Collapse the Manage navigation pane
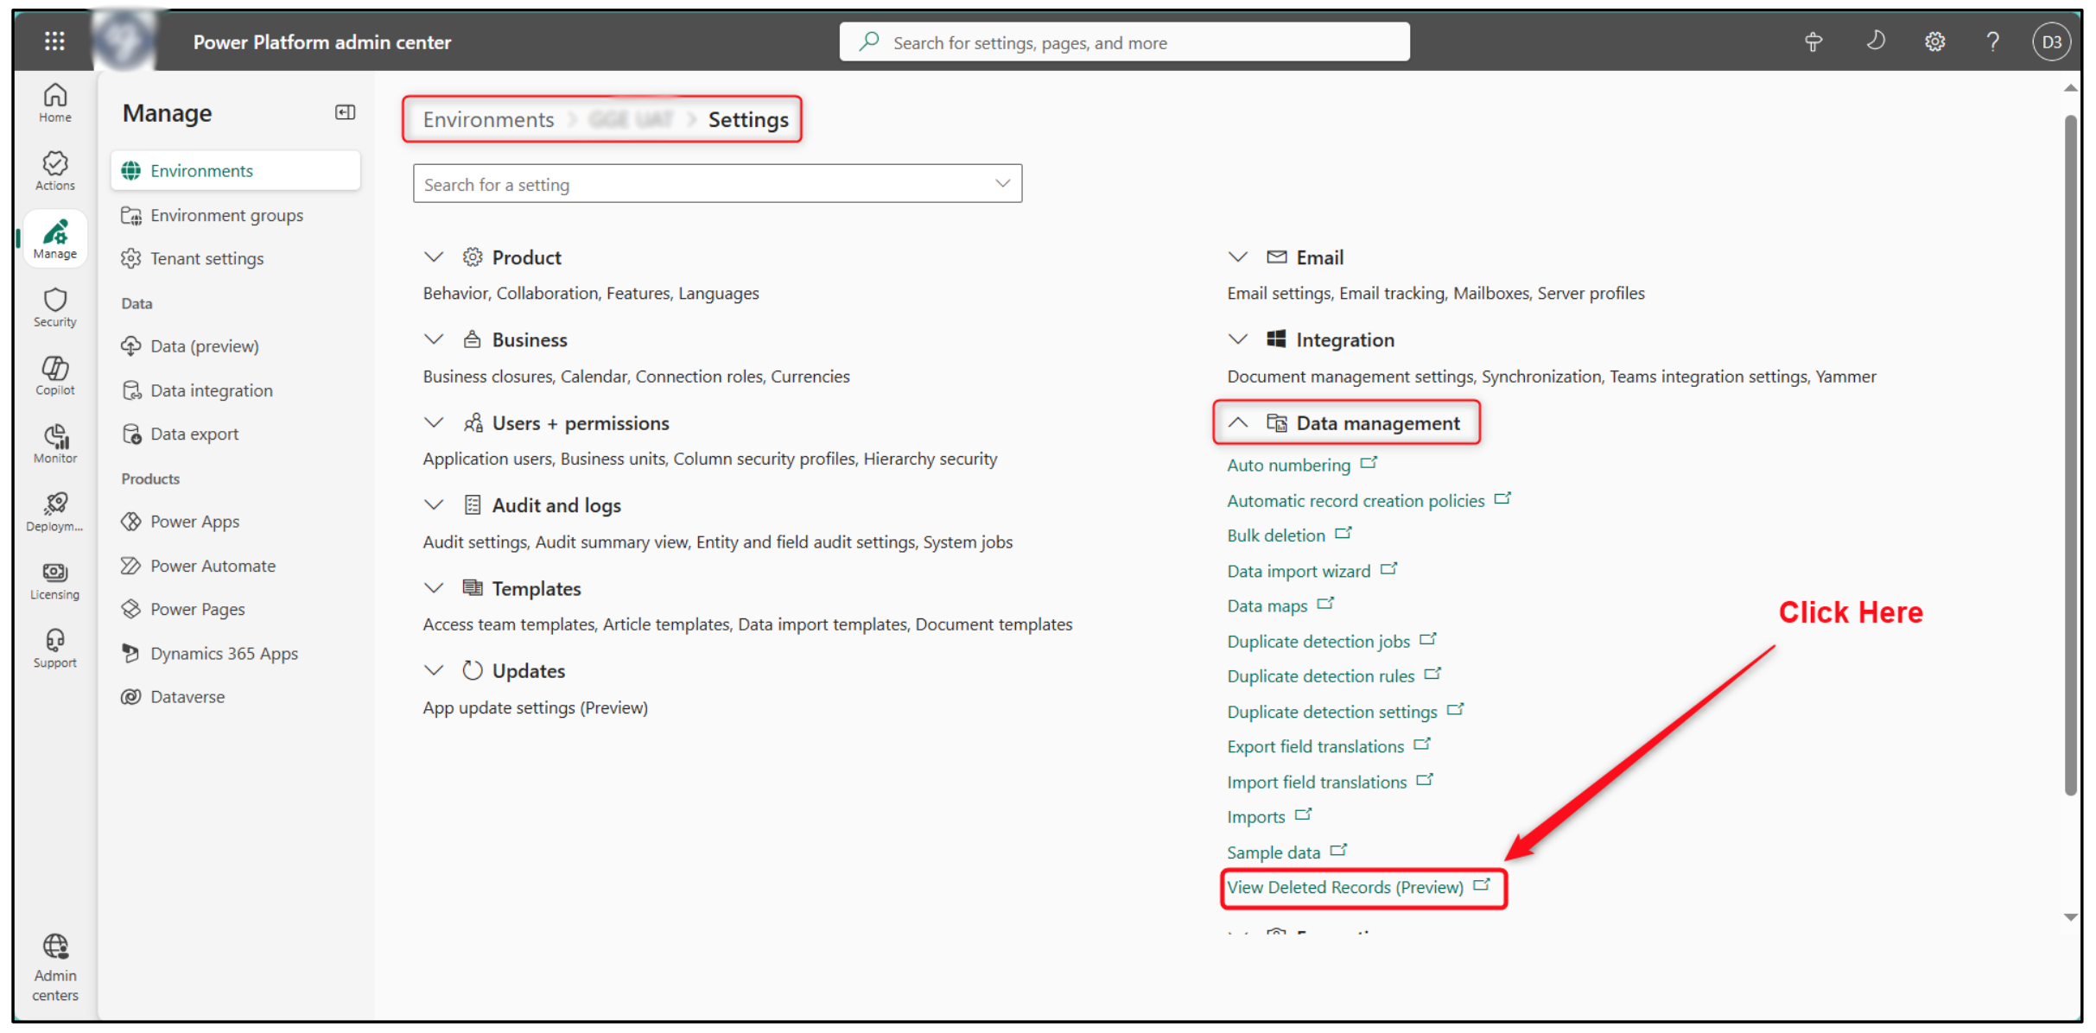The image size is (2096, 1033). pyautogui.click(x=345, y=112)
